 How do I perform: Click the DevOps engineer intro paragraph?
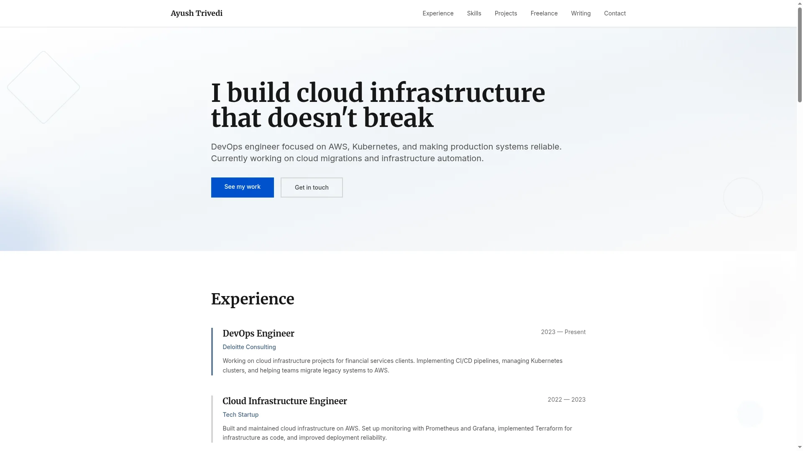tap(386, 152)
